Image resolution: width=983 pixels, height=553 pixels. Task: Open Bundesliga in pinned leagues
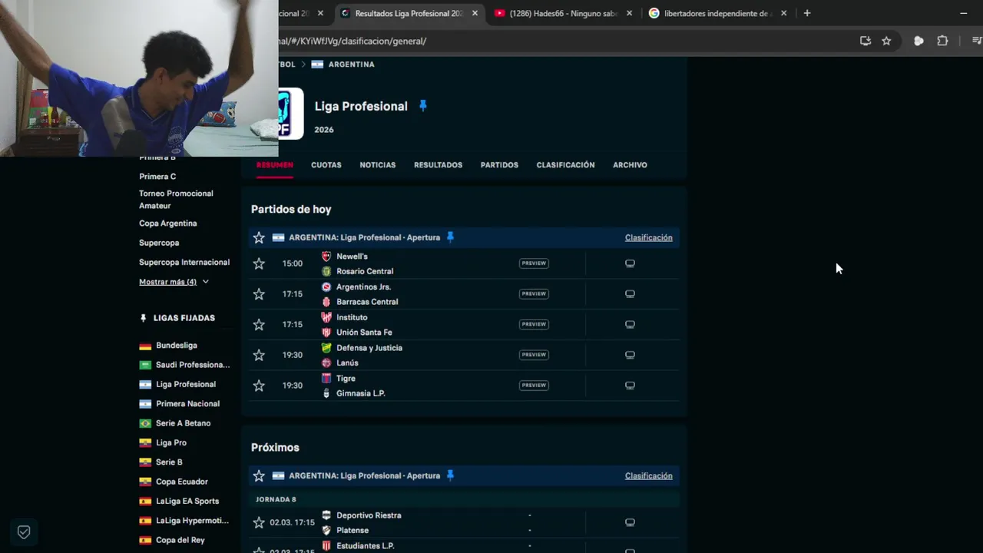click(177, 346)
